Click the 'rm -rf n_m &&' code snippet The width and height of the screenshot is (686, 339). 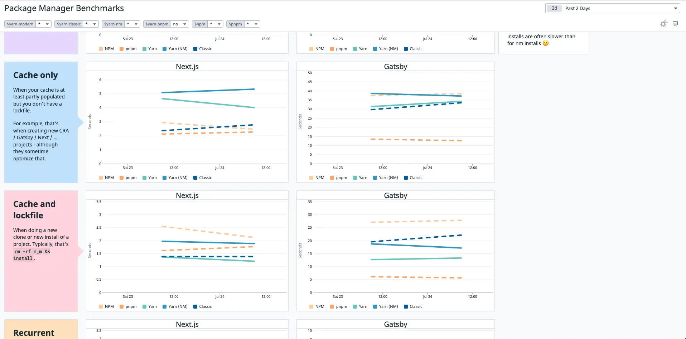coord(32,252)
